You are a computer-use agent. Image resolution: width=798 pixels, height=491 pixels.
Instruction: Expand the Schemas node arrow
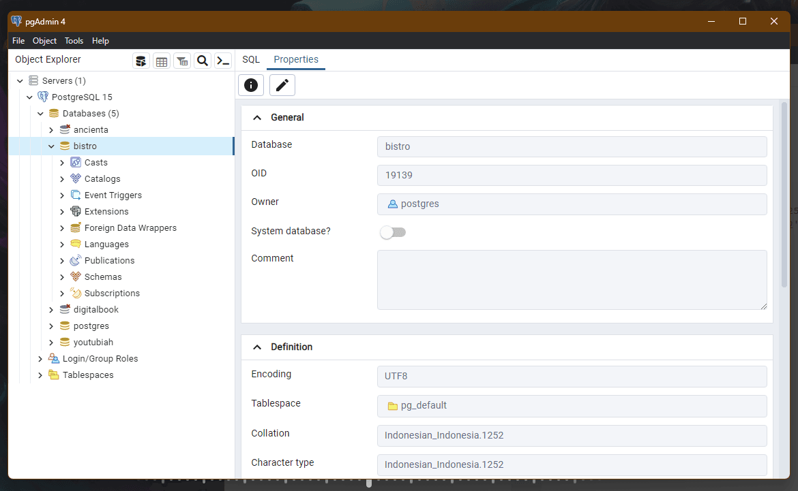pos(62,277)
